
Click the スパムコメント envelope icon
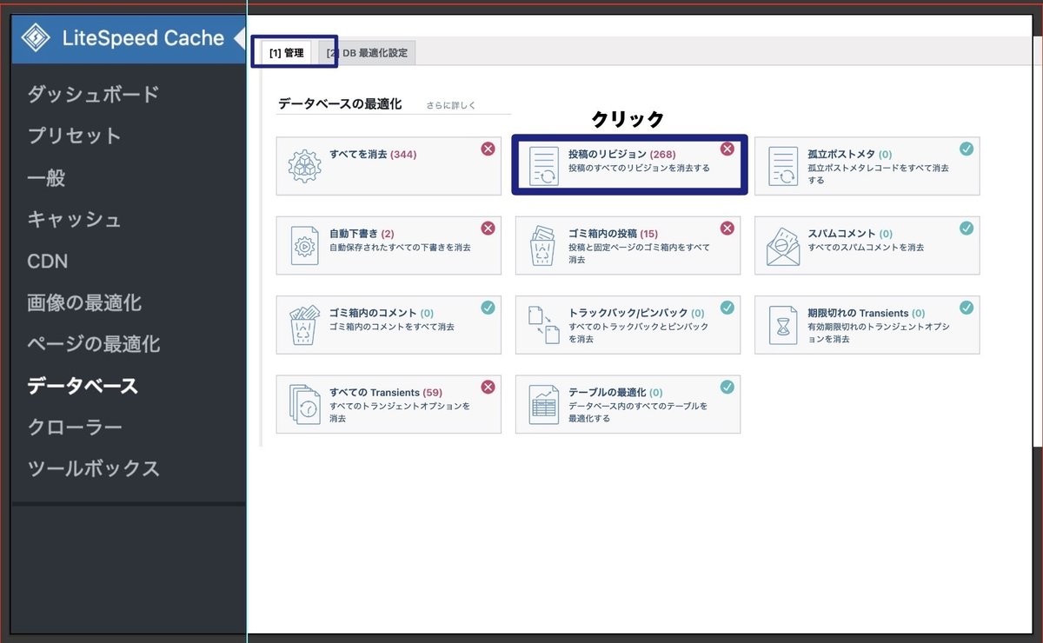[x=783, y=246]
